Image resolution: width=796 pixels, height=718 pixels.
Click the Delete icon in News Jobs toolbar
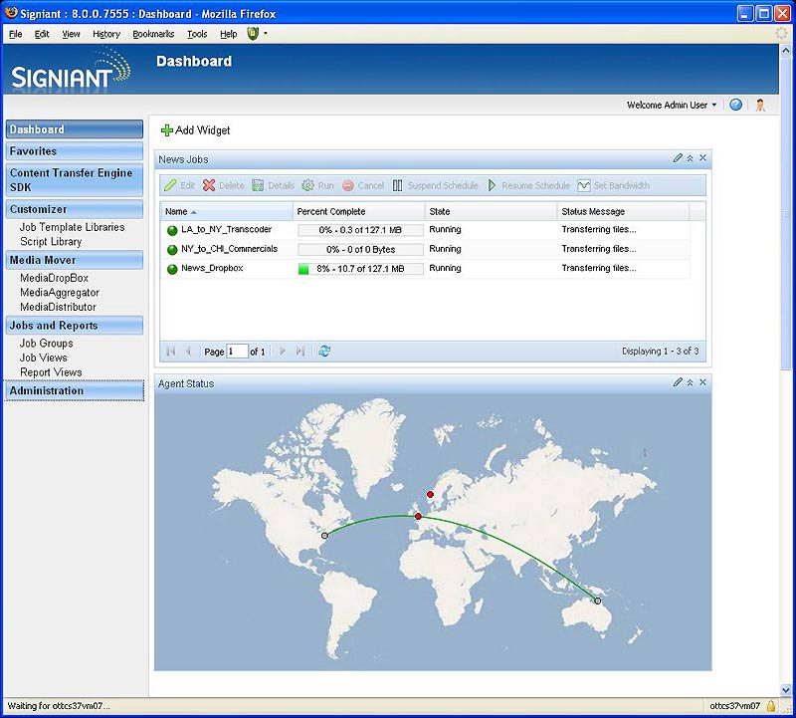click(x=209, y=185)
